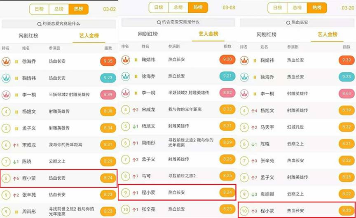Tap the gold crown beside 鞠婧祎 in the 03-20 list

[x=244, y=60]
